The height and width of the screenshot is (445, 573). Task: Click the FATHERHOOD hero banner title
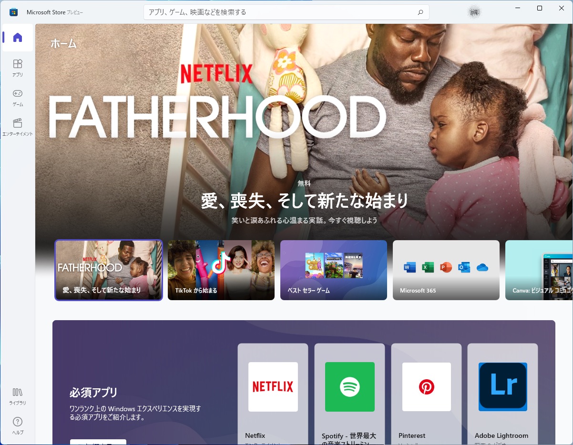tap(217, 117)
